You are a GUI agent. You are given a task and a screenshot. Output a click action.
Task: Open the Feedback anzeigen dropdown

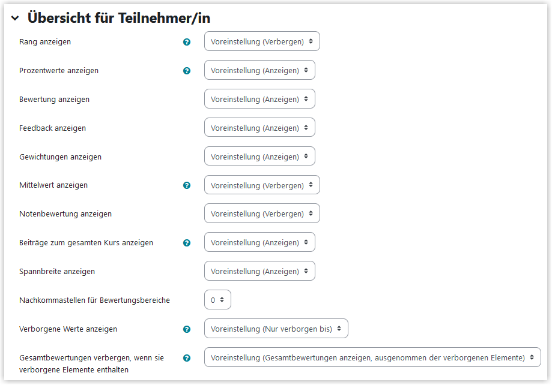point(259,128)
